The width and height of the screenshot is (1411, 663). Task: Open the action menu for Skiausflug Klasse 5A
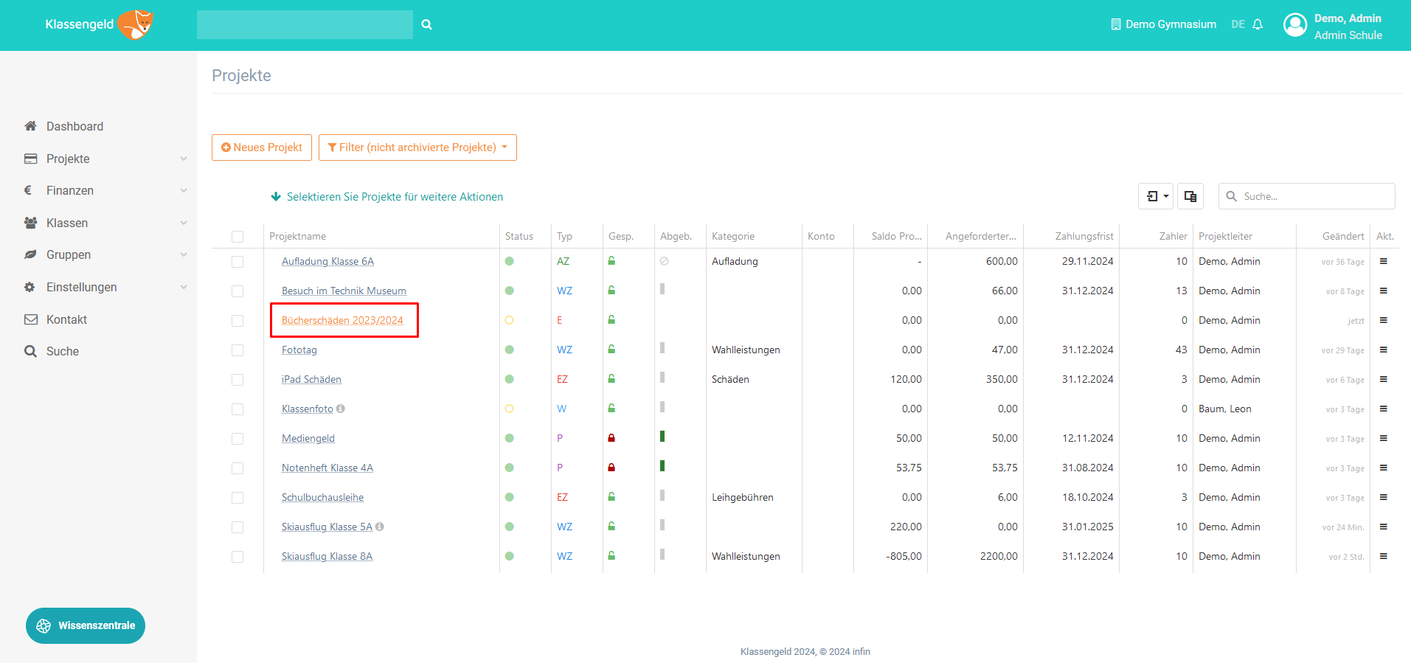pos(1384,527)
